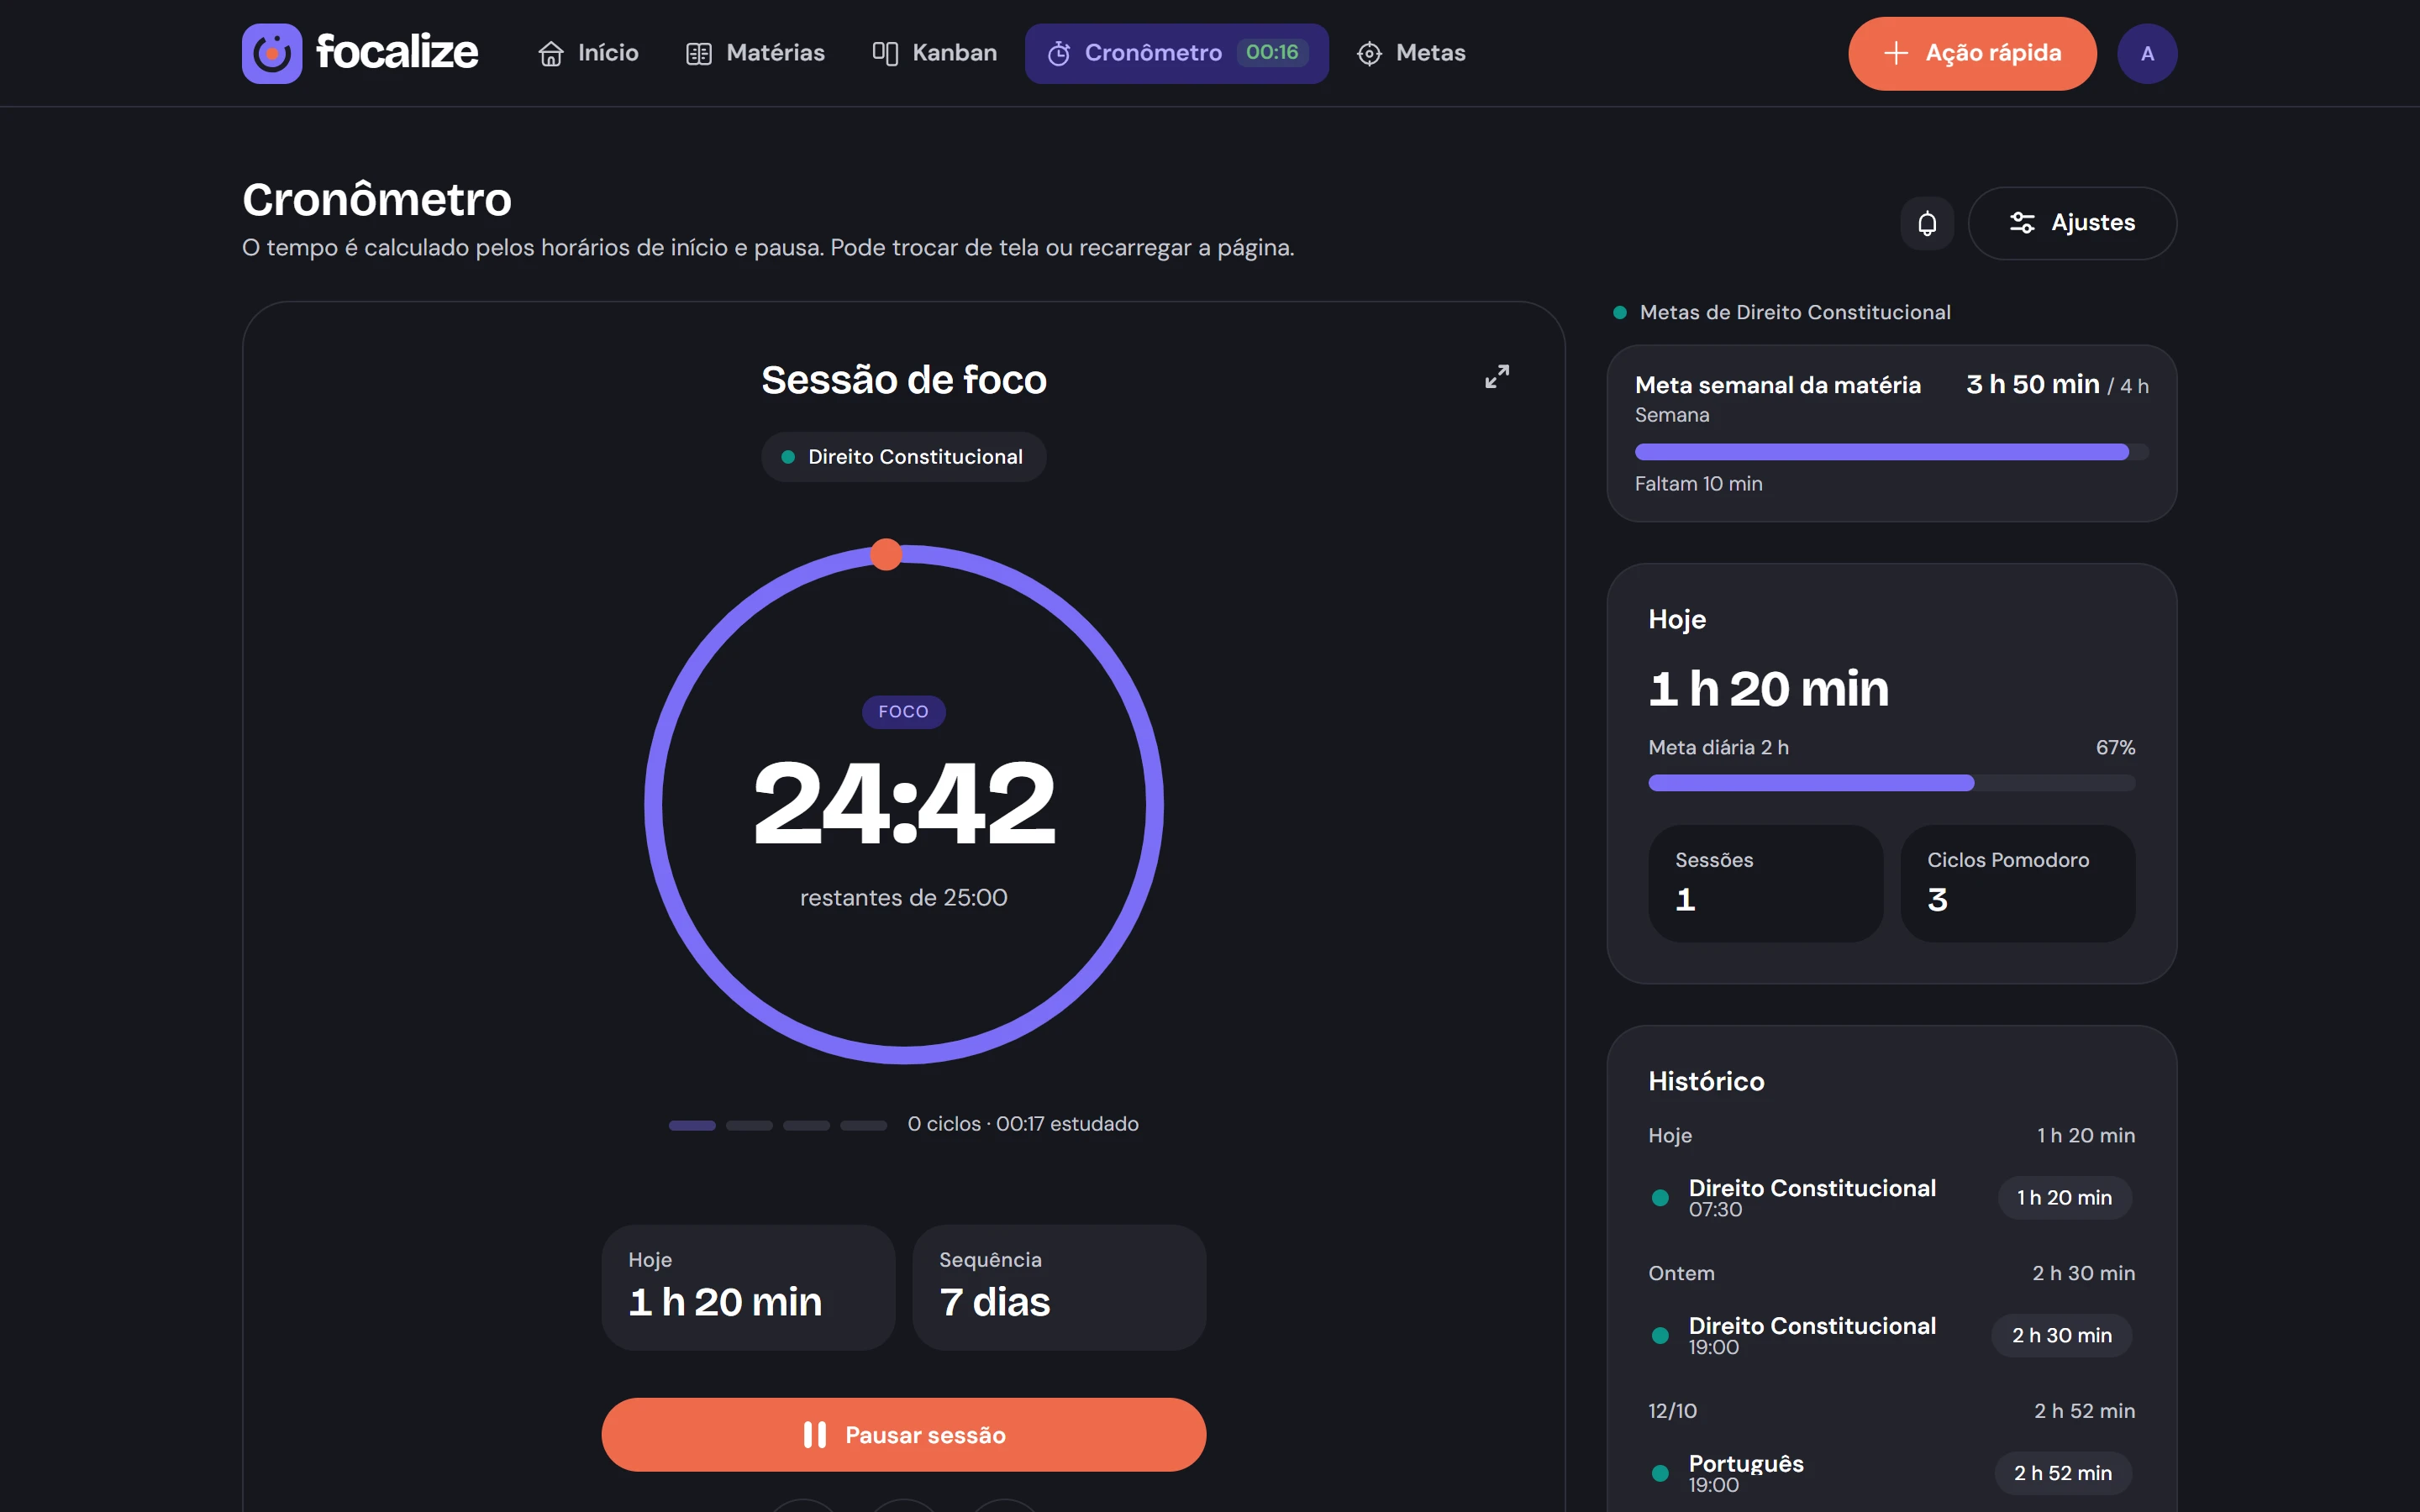This screenshot has height=1512, width=2420.
Task: Click the 2 h 30 min duration pill
Action: pos(2061,1335)
